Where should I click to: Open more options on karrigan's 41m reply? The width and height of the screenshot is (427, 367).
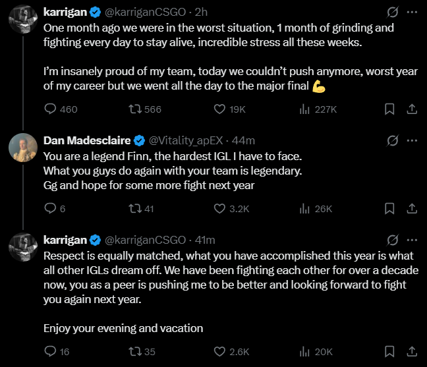click(x=412, y=240)
